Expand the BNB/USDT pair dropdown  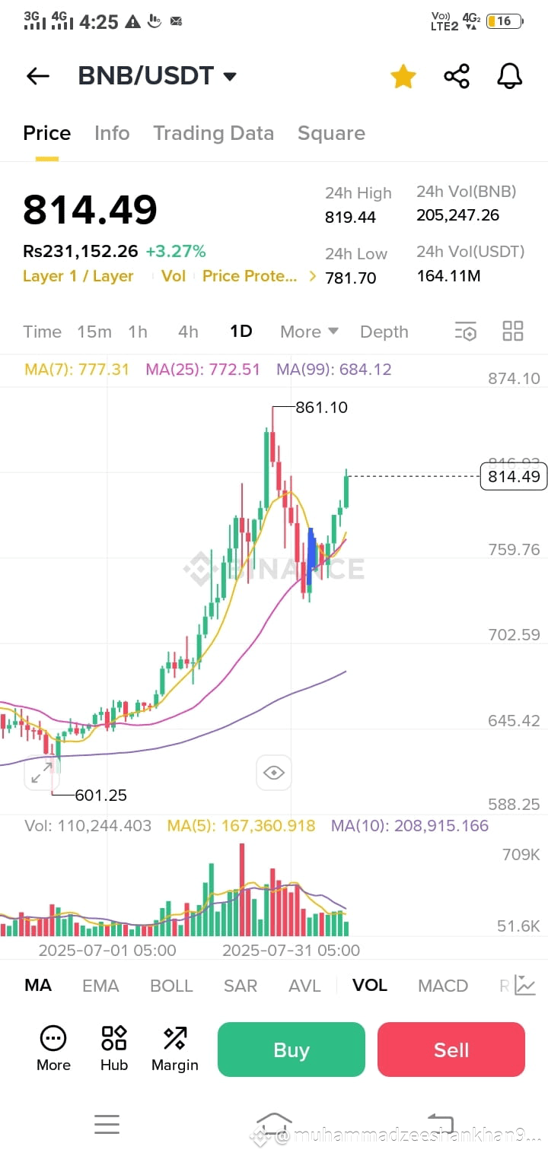pyautogui.click(x=230, y=76)
